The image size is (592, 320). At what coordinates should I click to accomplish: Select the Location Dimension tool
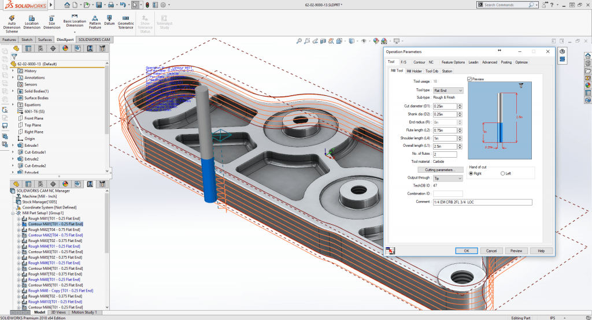(x=32, y=22)
